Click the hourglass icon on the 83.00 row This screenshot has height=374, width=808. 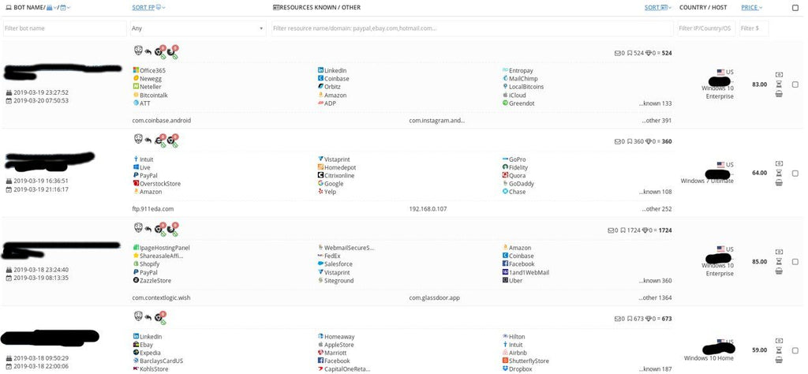779,84
